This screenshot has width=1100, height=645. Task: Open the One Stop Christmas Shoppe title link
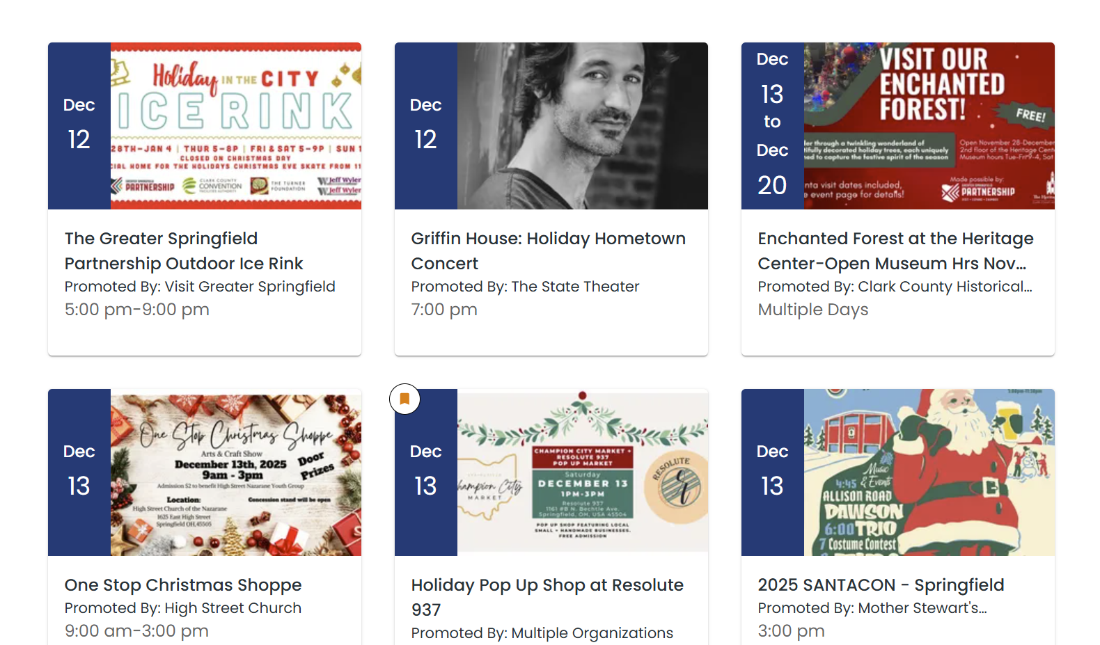coord(183,585)
